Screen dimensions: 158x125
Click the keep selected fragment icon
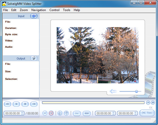tap(60, 113)
